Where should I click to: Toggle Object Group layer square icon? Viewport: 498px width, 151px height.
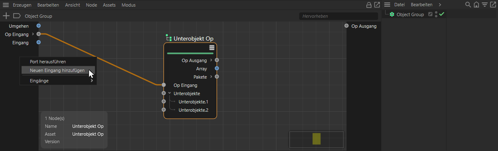coord(430,14)
